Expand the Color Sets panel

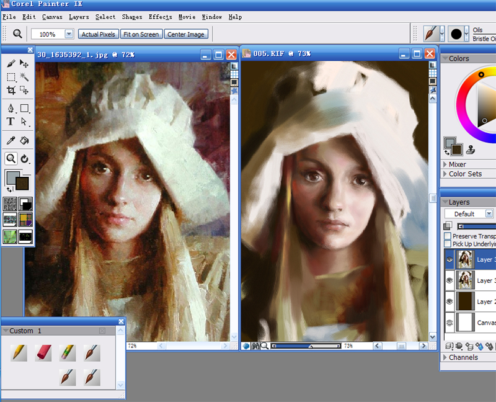tap(445, 174)
